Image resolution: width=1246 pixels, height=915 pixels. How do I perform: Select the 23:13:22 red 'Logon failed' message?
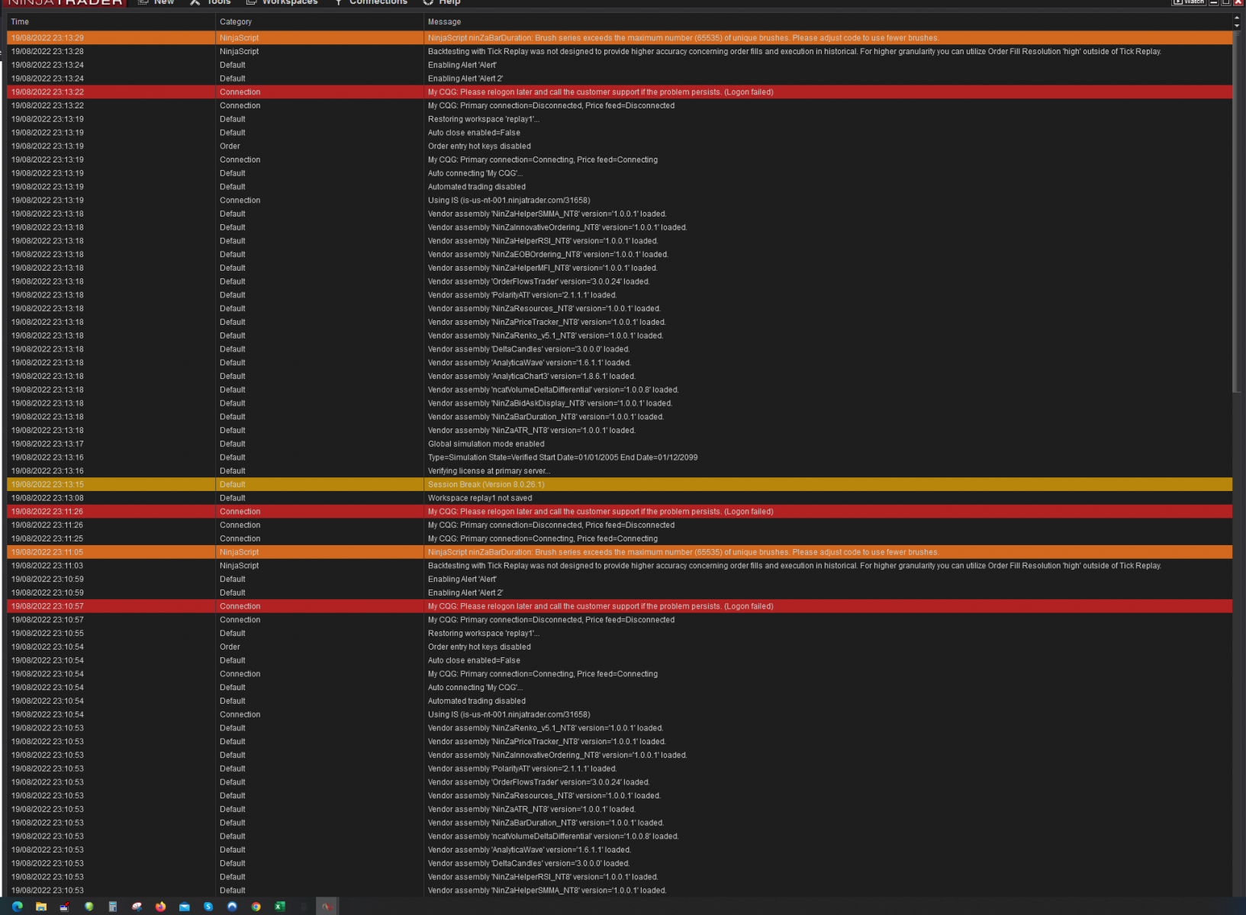pos(600,92)
